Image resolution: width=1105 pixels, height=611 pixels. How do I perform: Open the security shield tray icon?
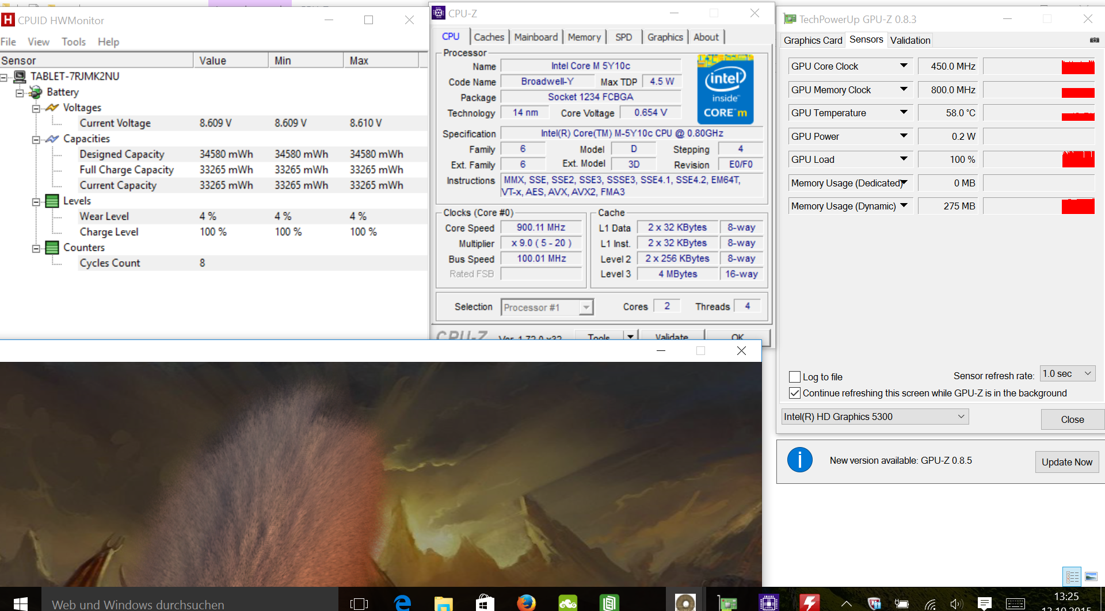point(874,604)
